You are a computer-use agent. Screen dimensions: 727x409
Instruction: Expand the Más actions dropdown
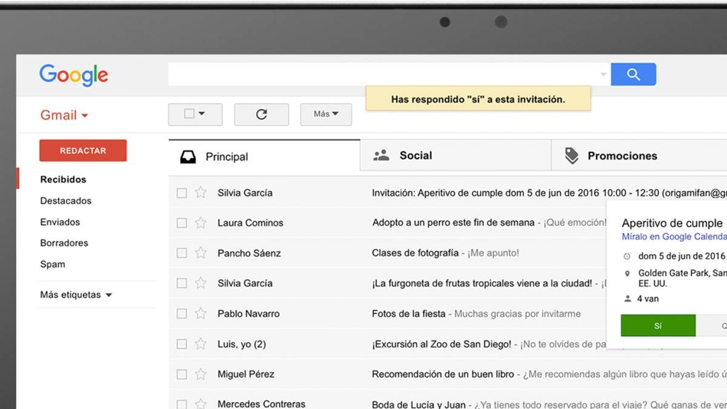point(326,115)
